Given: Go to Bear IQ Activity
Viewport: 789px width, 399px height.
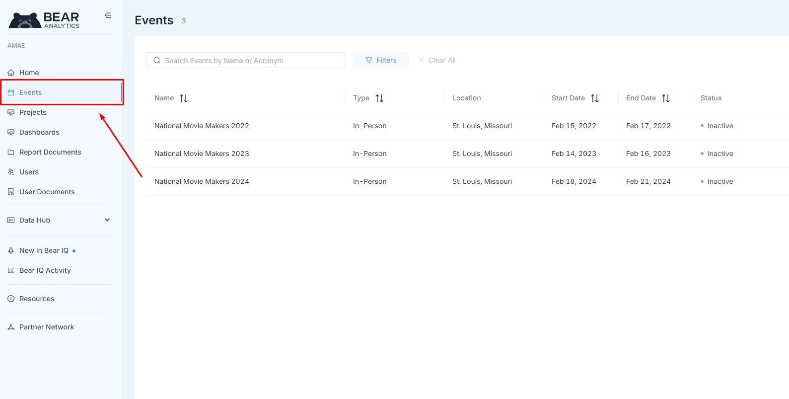Looking at the screenshot, I should pyautogui.click(x=45, y=270).
